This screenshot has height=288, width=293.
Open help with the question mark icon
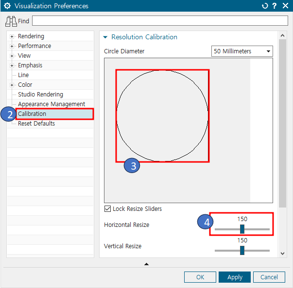275,6
